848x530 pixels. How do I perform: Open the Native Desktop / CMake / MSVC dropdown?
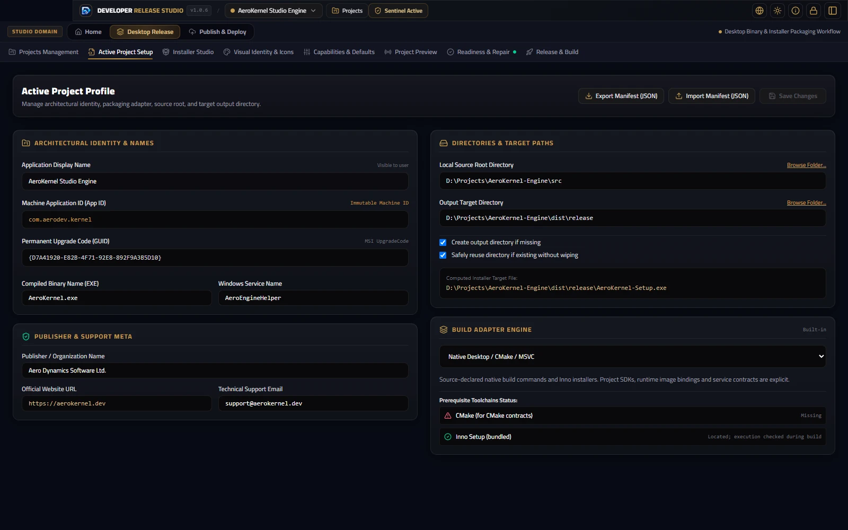pyautogui.click(x=633, y=357)
